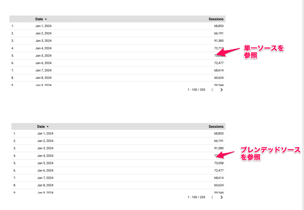Go to previous page in top table
Image resolution: width=304 pixels, height=210 pixels.
tap(212, 90)
